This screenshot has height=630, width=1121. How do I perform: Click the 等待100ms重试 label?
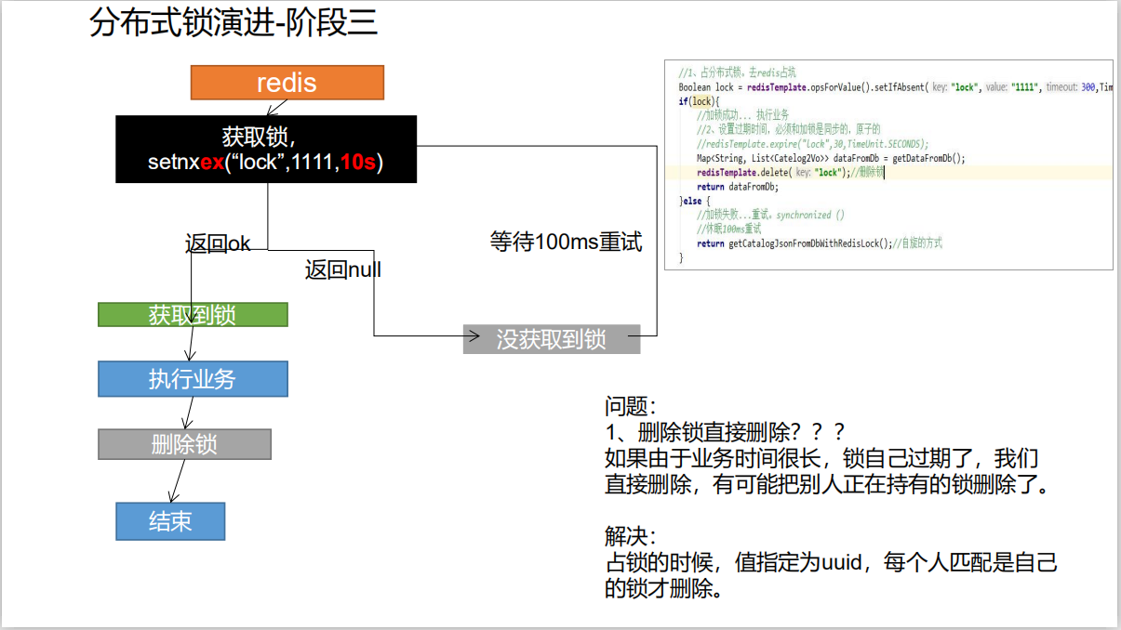tap(565, 241)
